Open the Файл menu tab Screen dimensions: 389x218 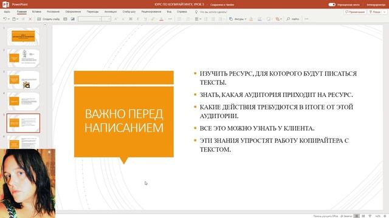click(x=7, y=12)
